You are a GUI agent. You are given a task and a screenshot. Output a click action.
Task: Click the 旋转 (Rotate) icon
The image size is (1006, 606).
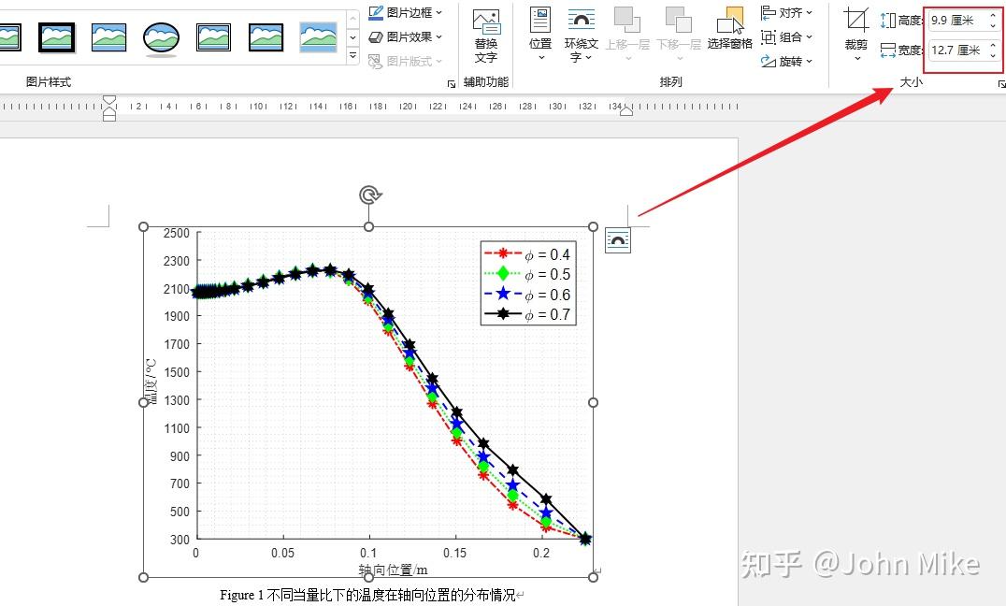click(x=788, y=60)
